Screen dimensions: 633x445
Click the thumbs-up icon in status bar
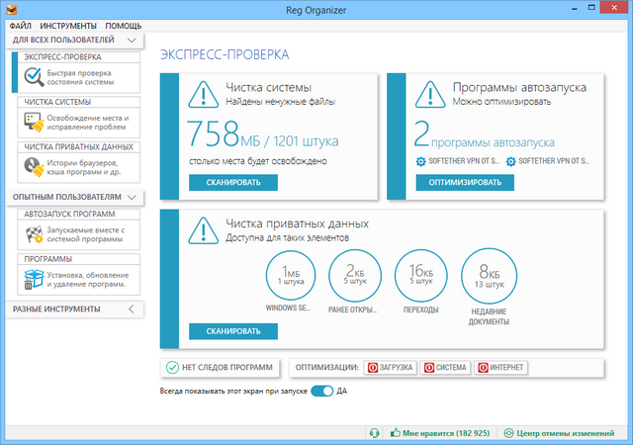[x=395, y=433]
